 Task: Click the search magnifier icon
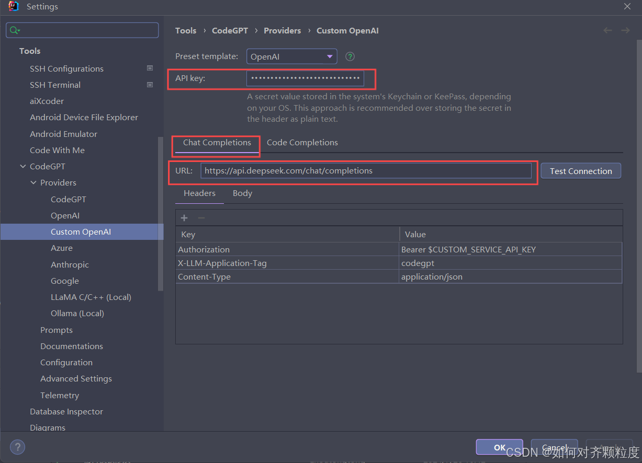click(14, 30)
